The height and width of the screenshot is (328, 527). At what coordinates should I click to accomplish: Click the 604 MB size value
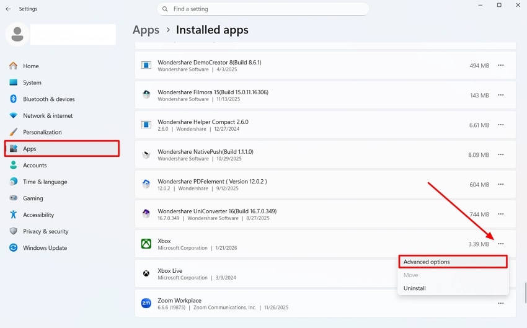[x=479, y=185]
